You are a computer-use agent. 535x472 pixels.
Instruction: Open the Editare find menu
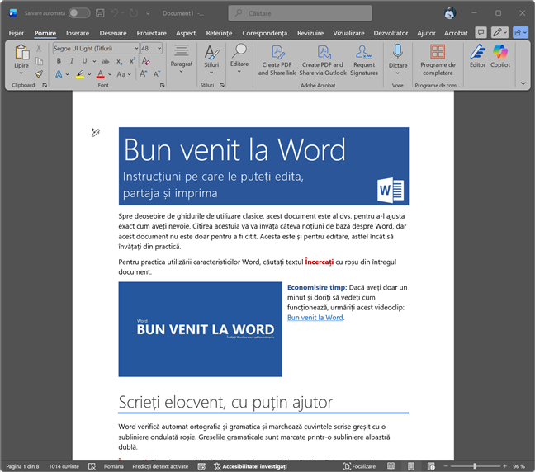[x=239, y=59]
